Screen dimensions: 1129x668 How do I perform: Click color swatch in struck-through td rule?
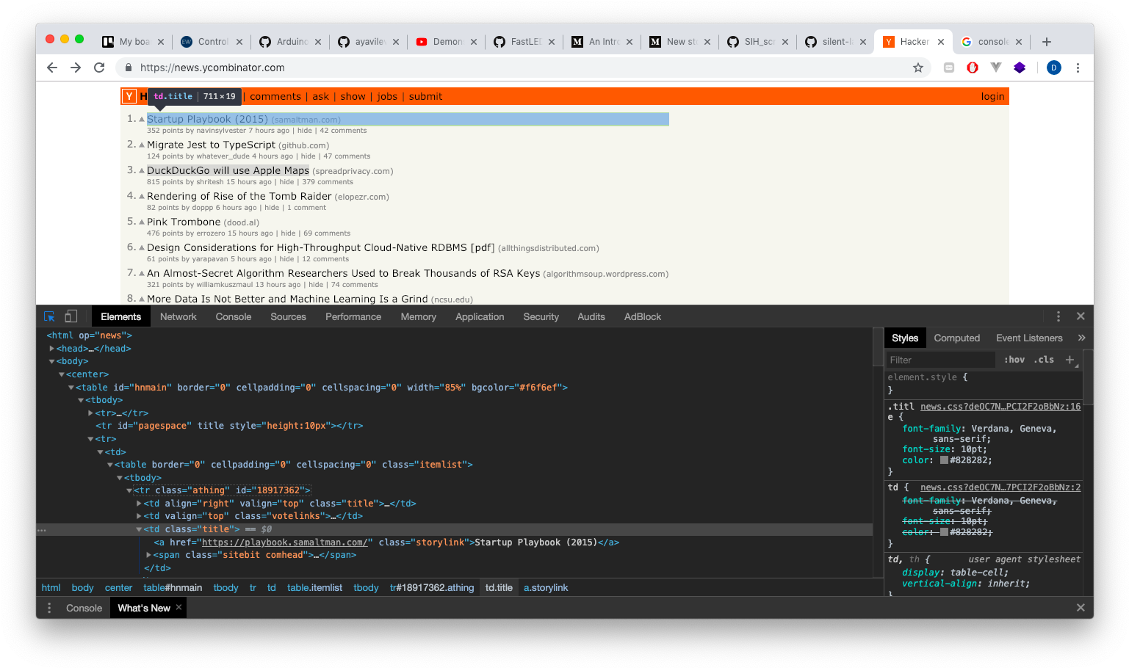944,532
